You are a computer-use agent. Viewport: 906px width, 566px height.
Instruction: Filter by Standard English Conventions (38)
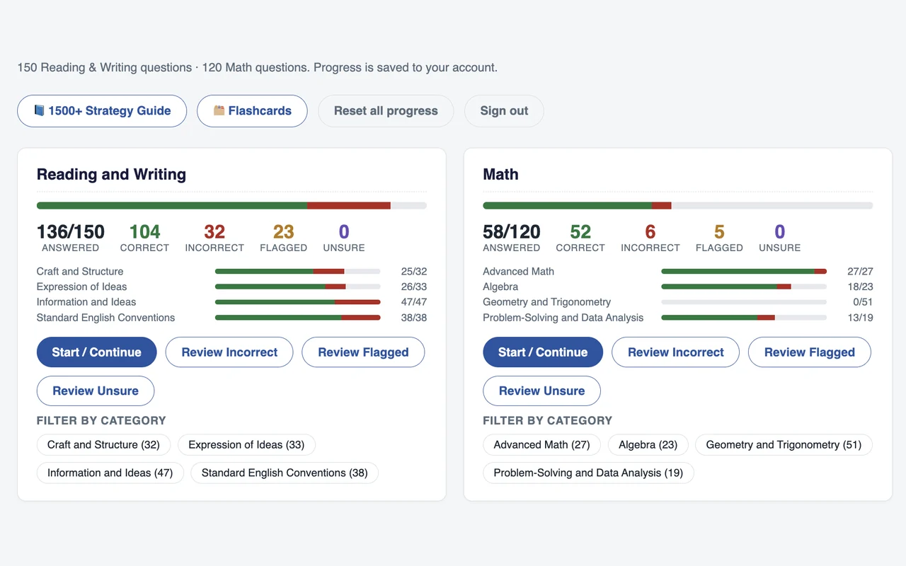(285, 473)
